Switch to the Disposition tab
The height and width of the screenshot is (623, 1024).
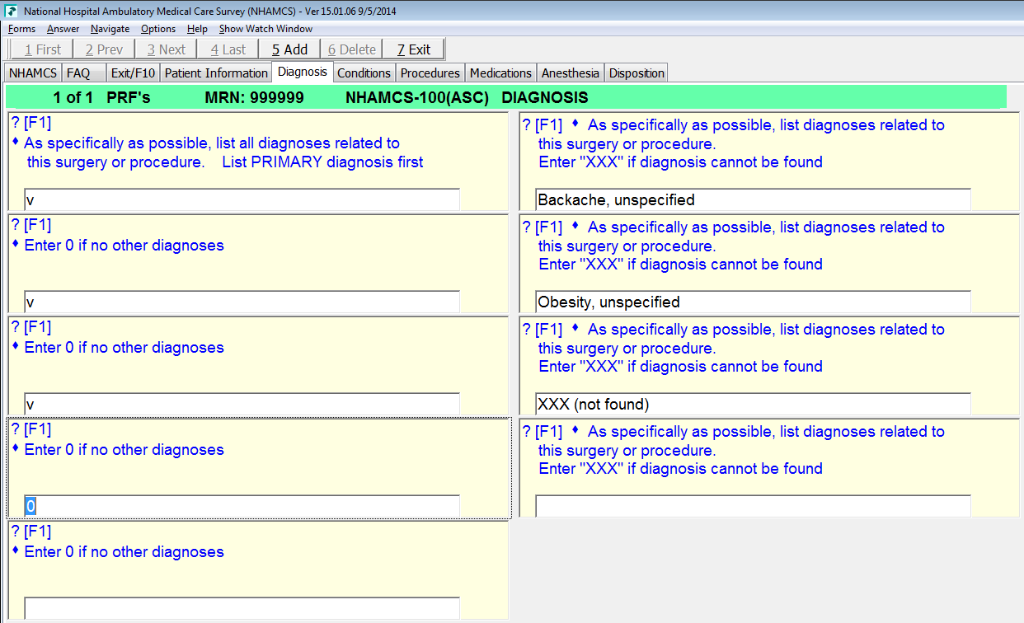click(x=636, y=73)
